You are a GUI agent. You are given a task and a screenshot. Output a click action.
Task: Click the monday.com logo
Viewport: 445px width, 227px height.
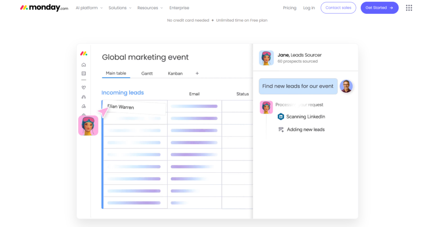(x=44, y=8)
